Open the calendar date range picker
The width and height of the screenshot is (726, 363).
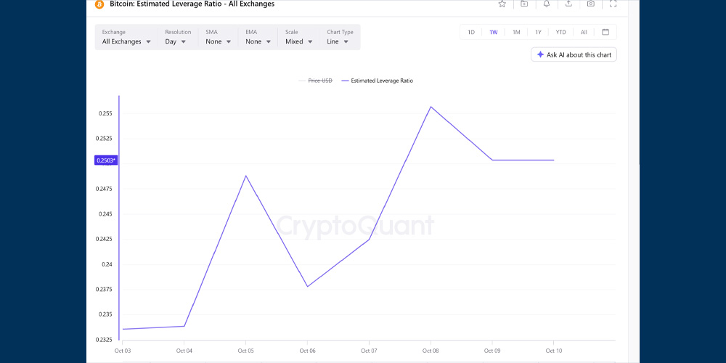(x=605, y=32)
